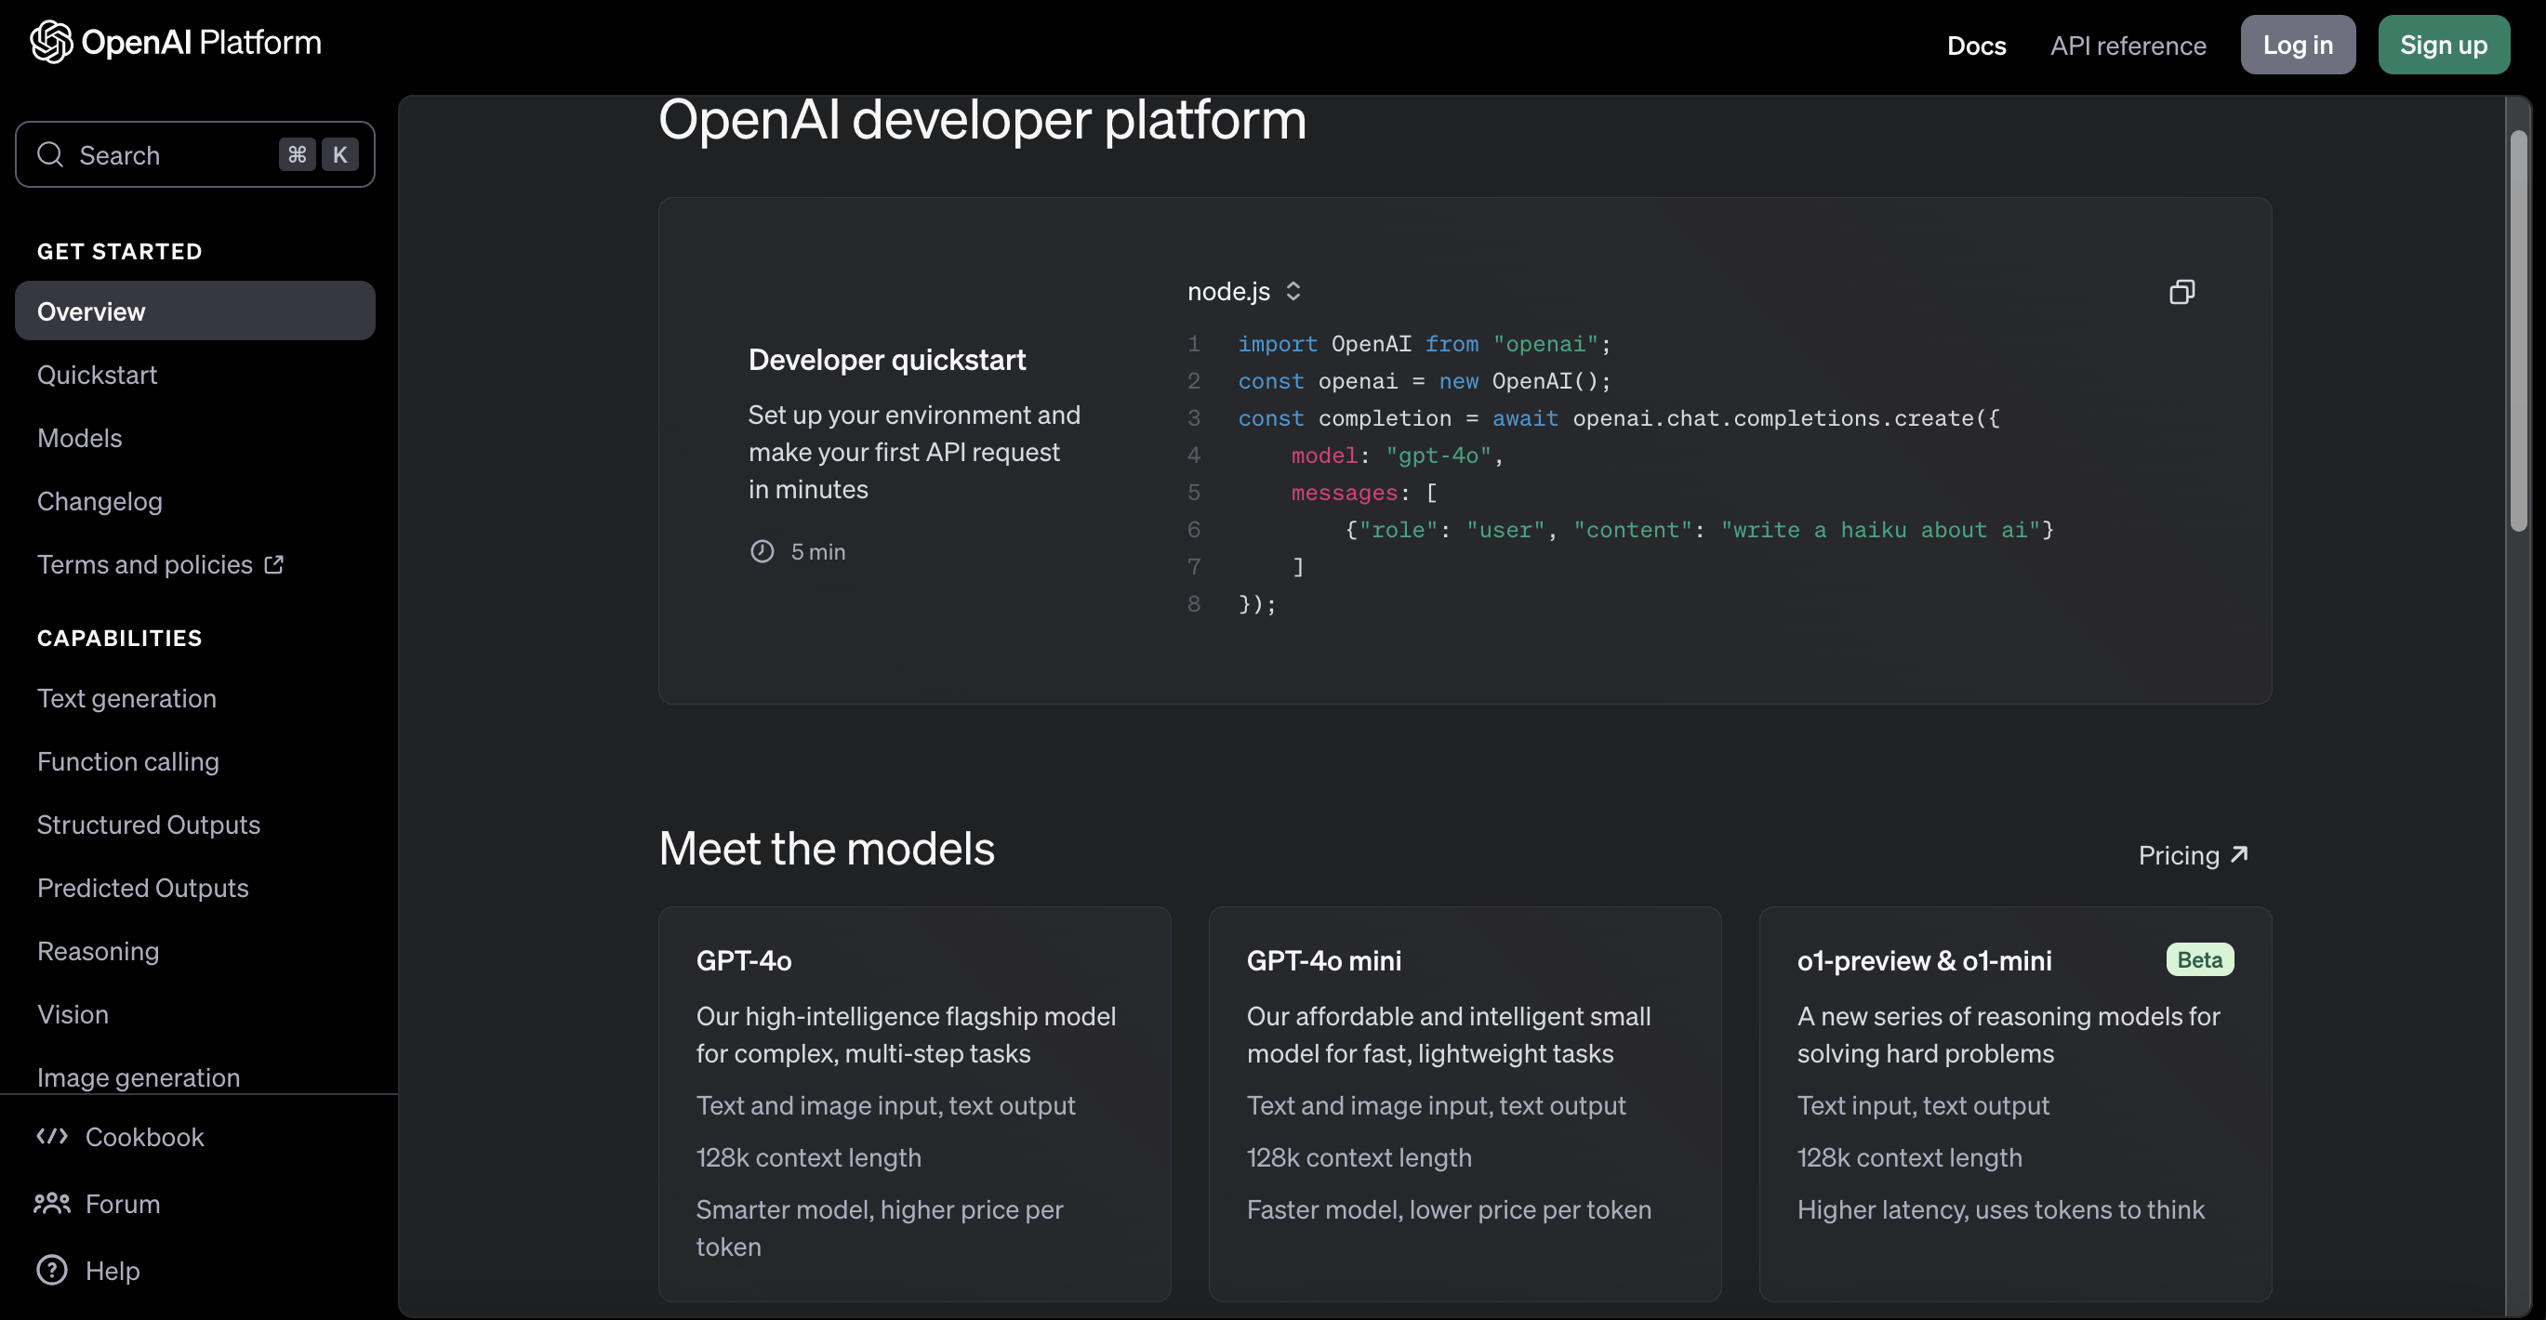The height and width of the screenshot is (1320, 2546).
Task: Click the page vertical scrollbar thumb
Action: pos(2518,331)
